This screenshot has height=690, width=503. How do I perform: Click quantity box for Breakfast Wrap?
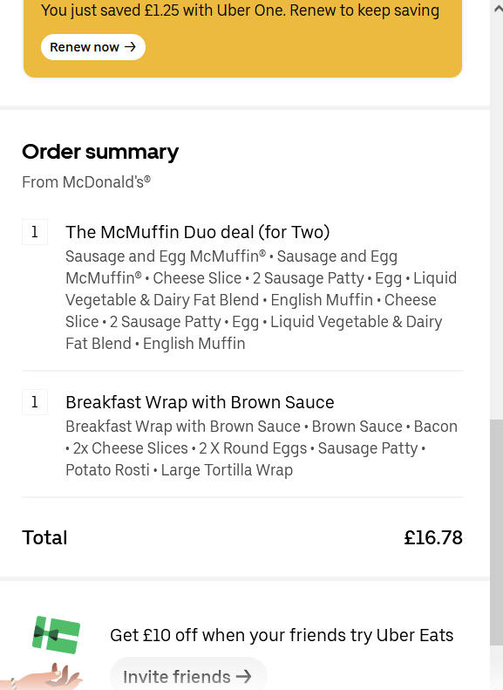click(35, 402)
